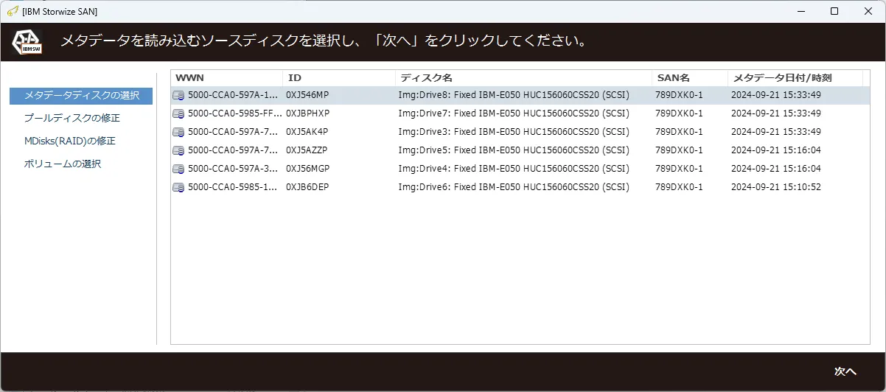Sort by the ディスク名 column header
The image size is (886, 392).
click(x=523, y=77)
